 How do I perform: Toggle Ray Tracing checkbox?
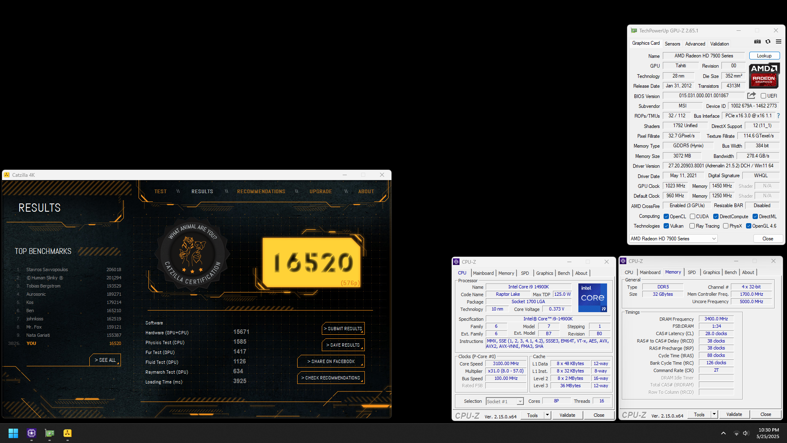(x=692, y=226)
